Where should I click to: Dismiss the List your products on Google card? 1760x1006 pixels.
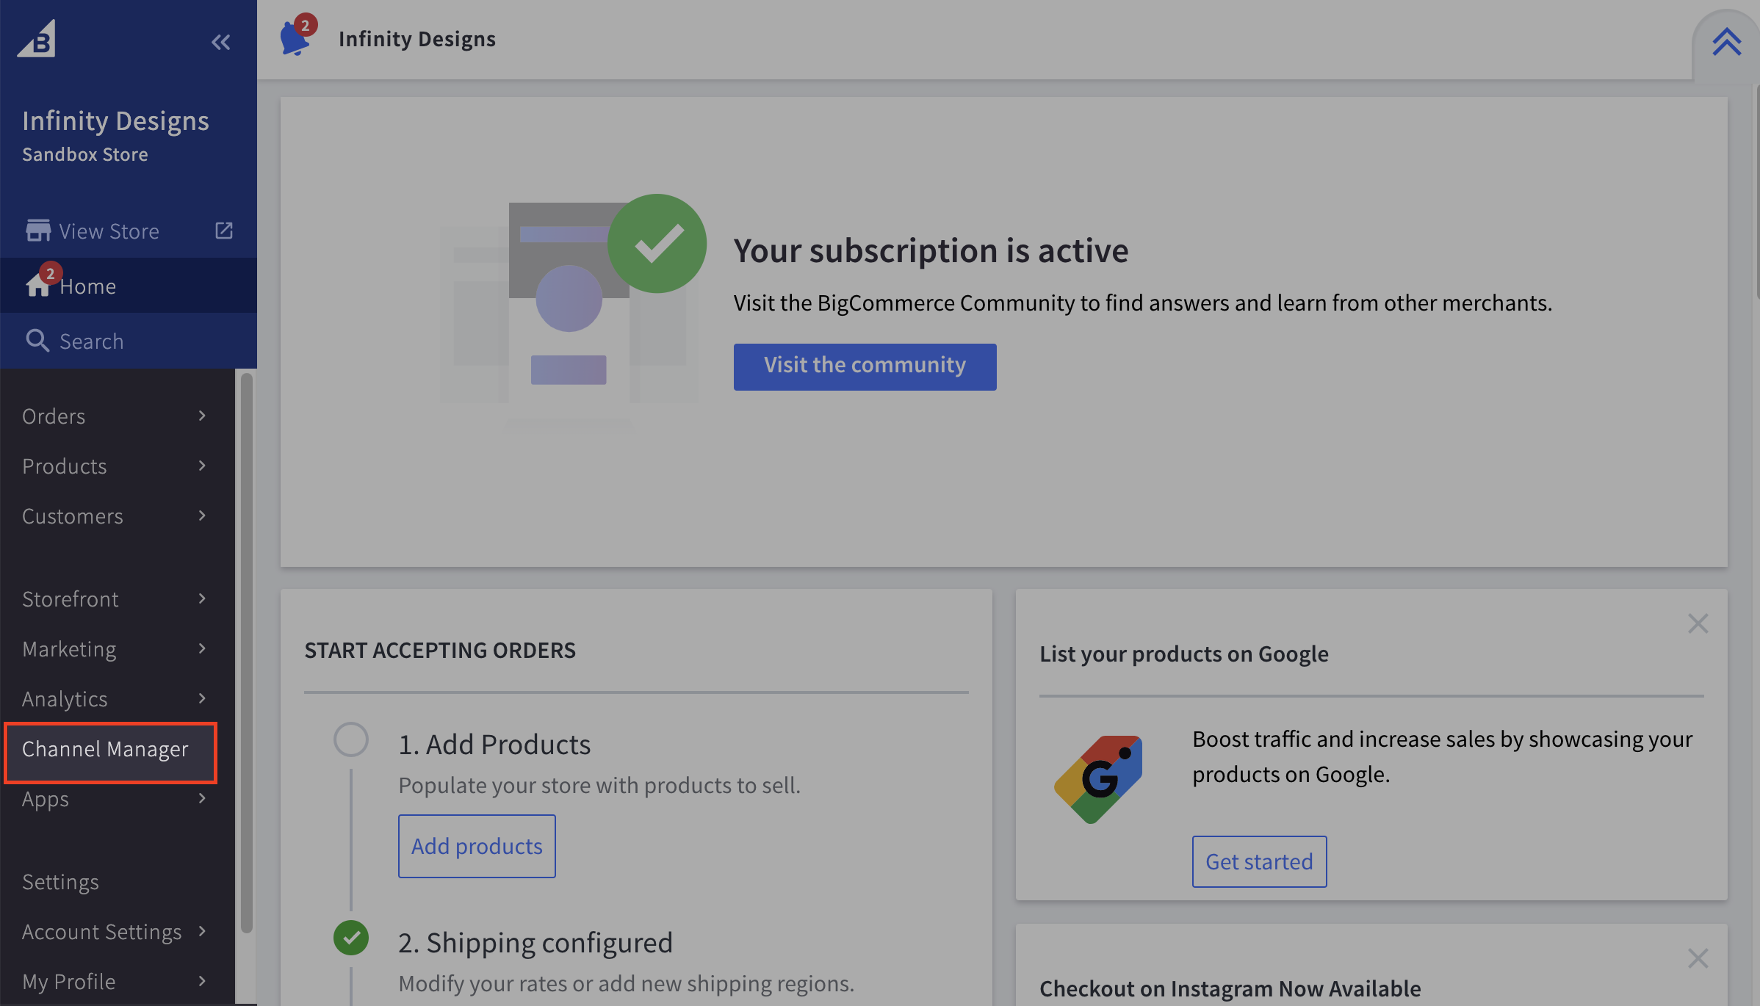[1698, 623]
